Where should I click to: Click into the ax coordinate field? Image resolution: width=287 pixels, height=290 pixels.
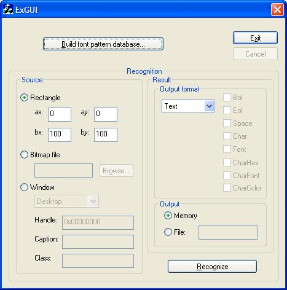click(60, 114)
